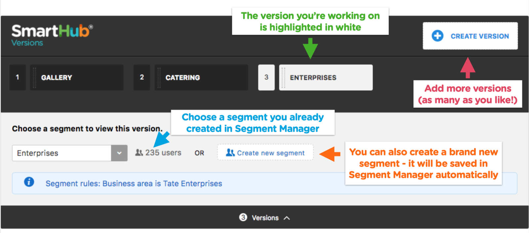Click the info icon beside Segment rules
The height and width of the screenshot is (233, 529).
coord(29,182)
